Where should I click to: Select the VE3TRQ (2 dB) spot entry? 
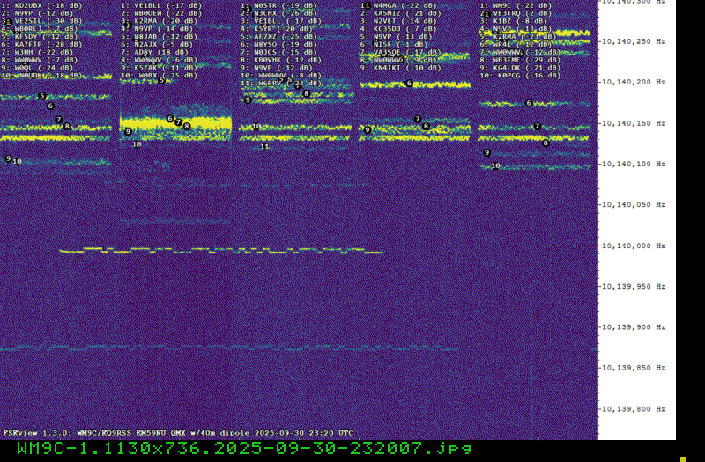516,13
